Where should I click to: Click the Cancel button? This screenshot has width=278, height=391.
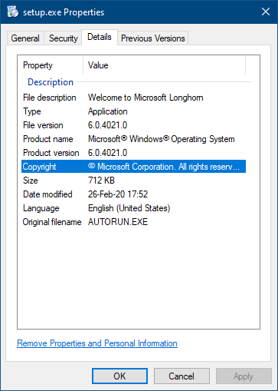182,376
